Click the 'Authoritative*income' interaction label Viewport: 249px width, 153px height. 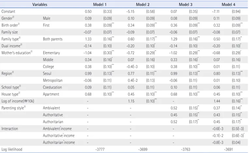point(59,135)
